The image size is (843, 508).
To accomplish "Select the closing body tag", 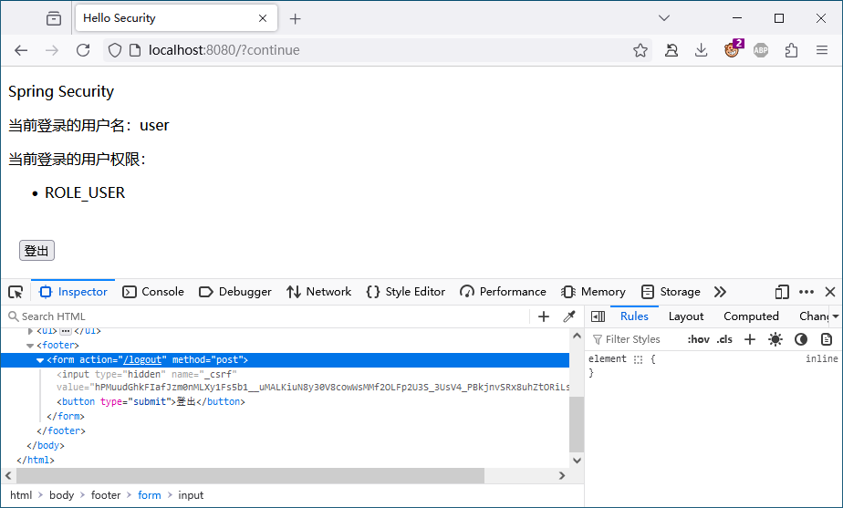I will coord(46,446).
